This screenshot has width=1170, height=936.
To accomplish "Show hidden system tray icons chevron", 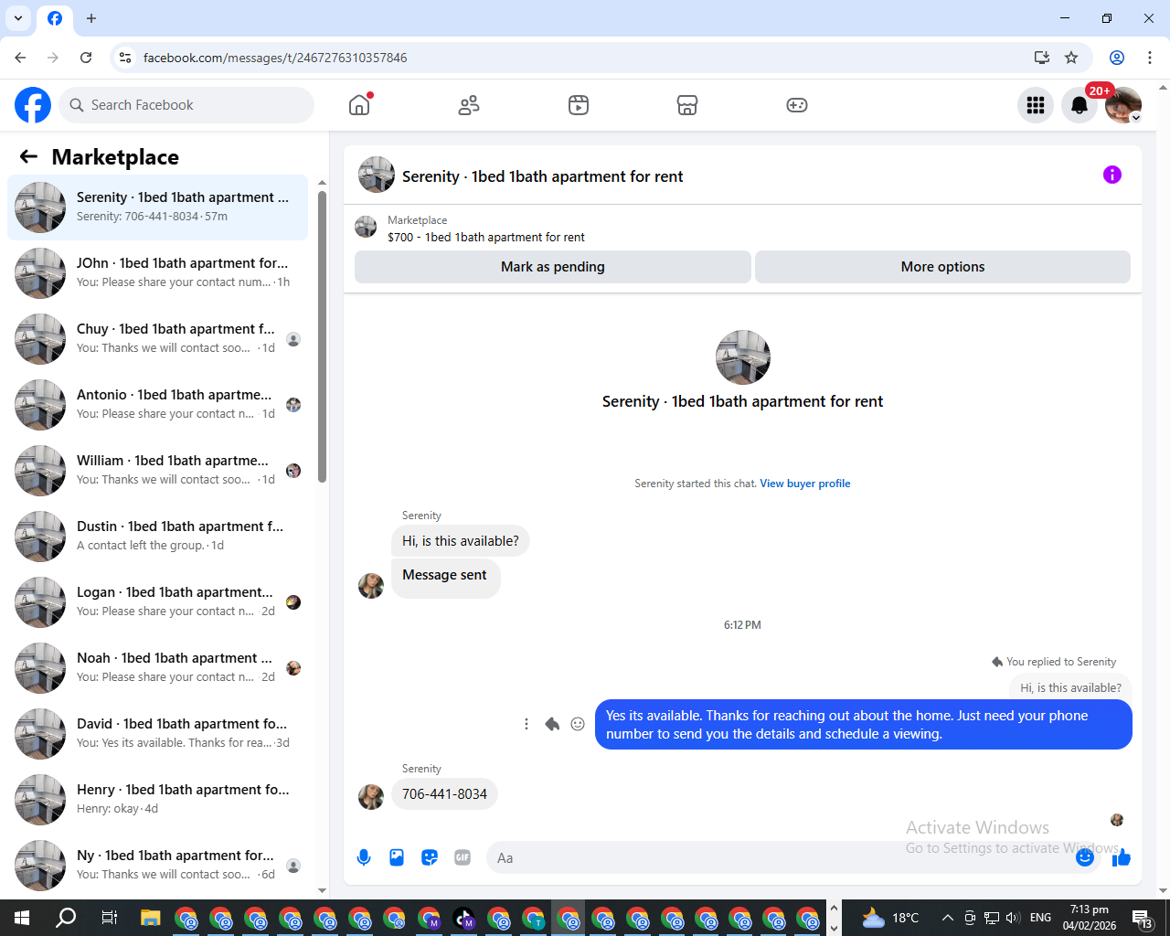I will pyautogui.click(x=948, y=918).
